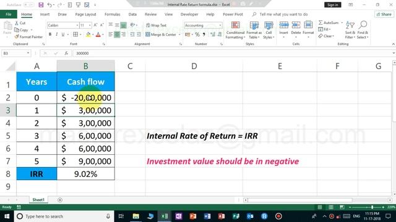The height and width of the screenshot is (222, 396).
Task: Apply Comma Style
Action: 204,35
